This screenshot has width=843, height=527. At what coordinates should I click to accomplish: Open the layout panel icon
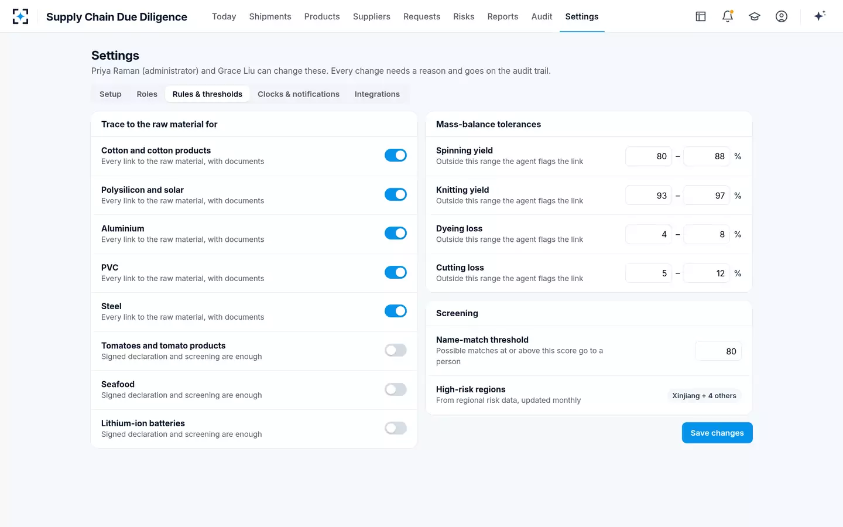tap(701, 16)
